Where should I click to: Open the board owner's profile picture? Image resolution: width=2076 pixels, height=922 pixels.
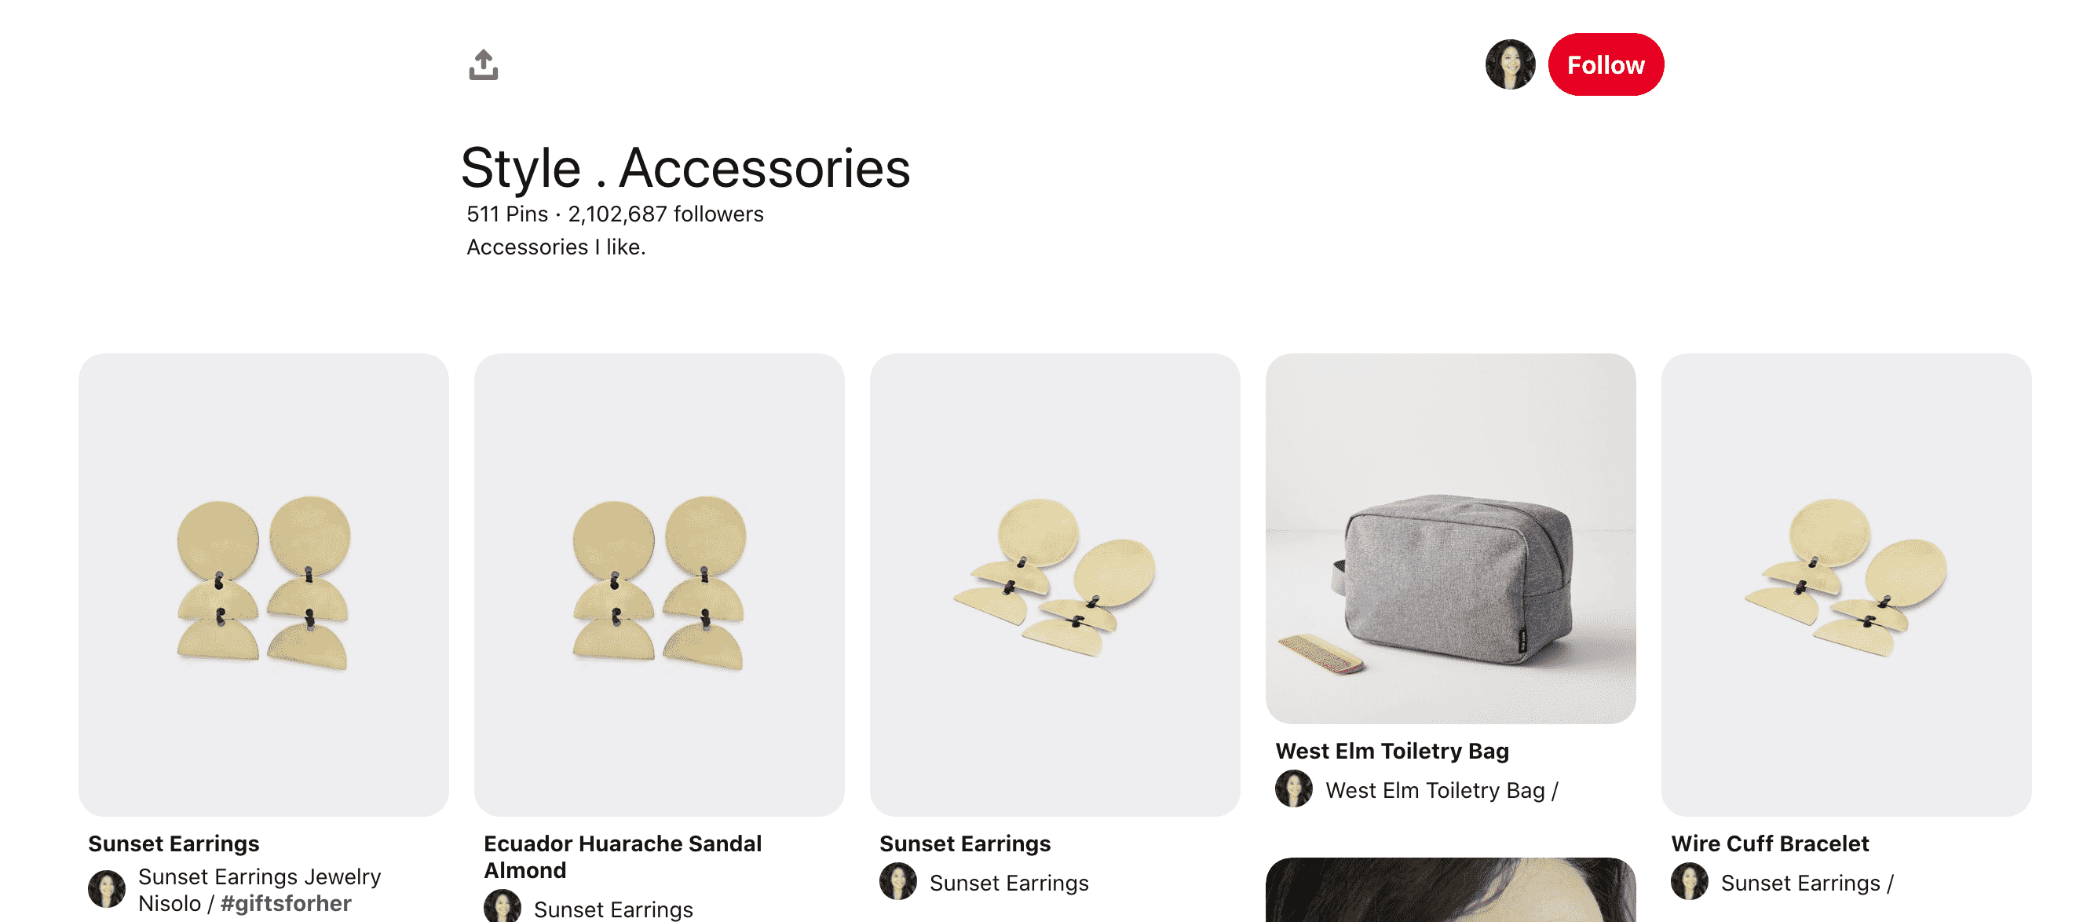[1510, 64]
